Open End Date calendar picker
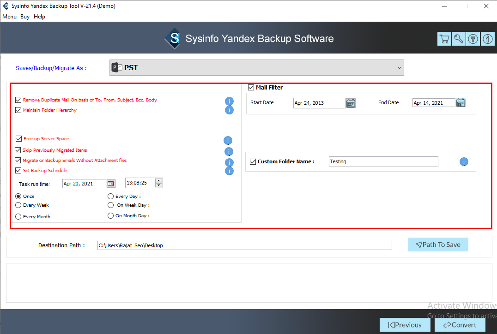 click(461, 103)
